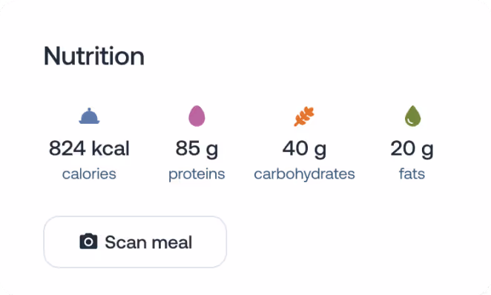
Task: Click the 40 g carbohydrates value
Action: pos(304,149)
